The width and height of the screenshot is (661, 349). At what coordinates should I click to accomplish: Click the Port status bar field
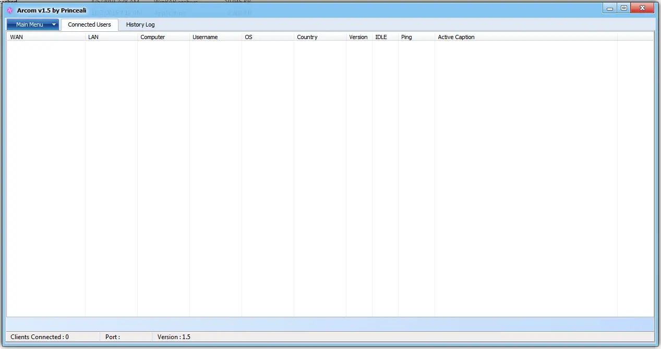(x=125, y=337)
